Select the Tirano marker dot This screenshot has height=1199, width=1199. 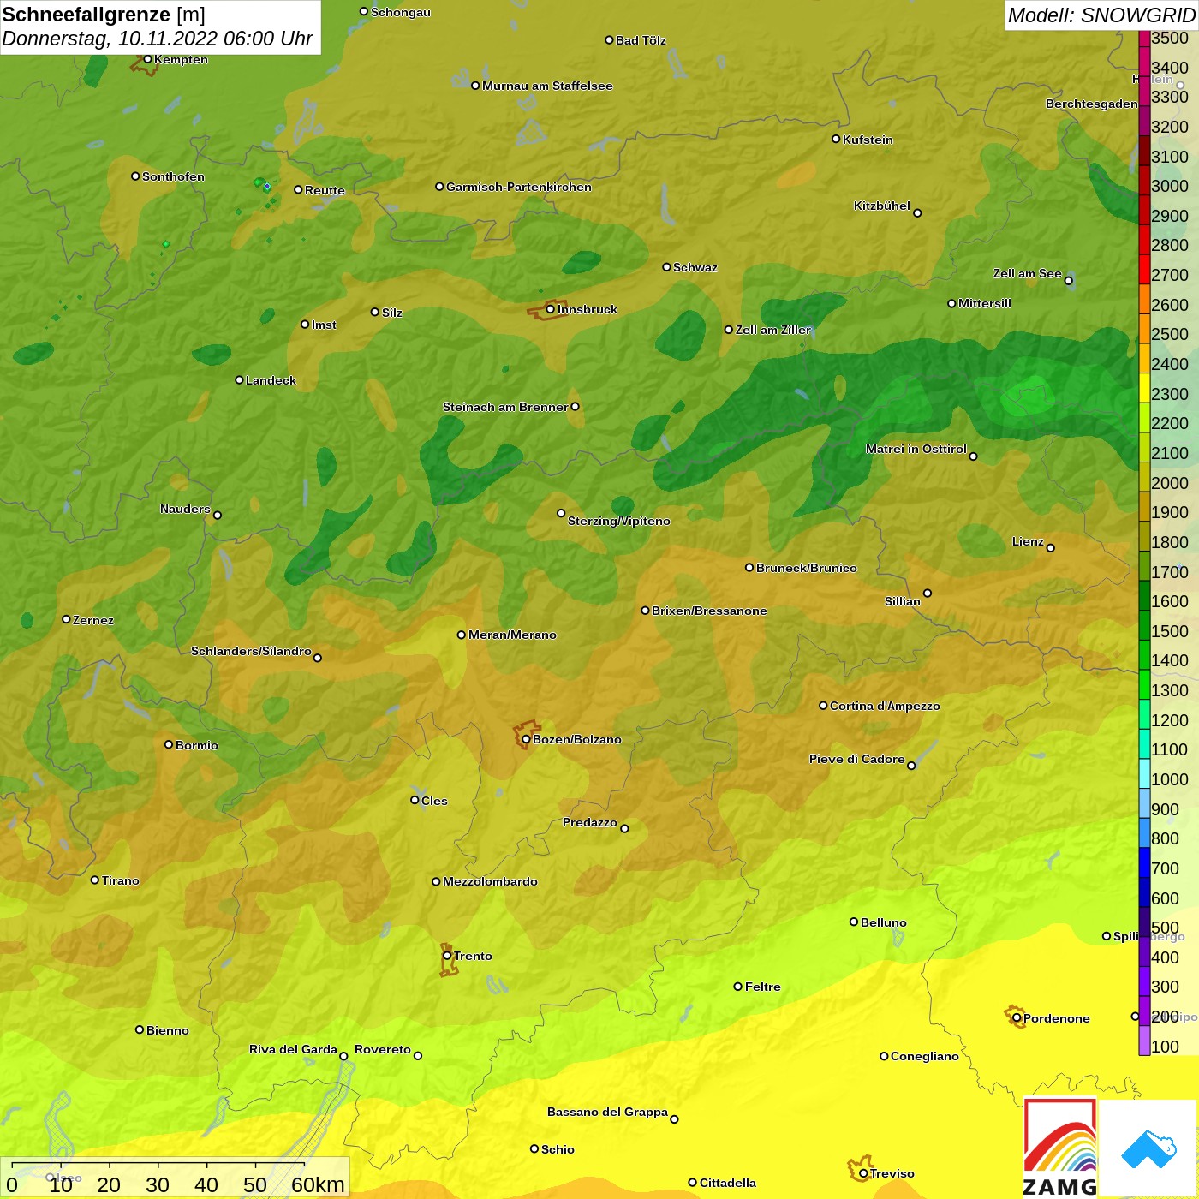[95, 880]
